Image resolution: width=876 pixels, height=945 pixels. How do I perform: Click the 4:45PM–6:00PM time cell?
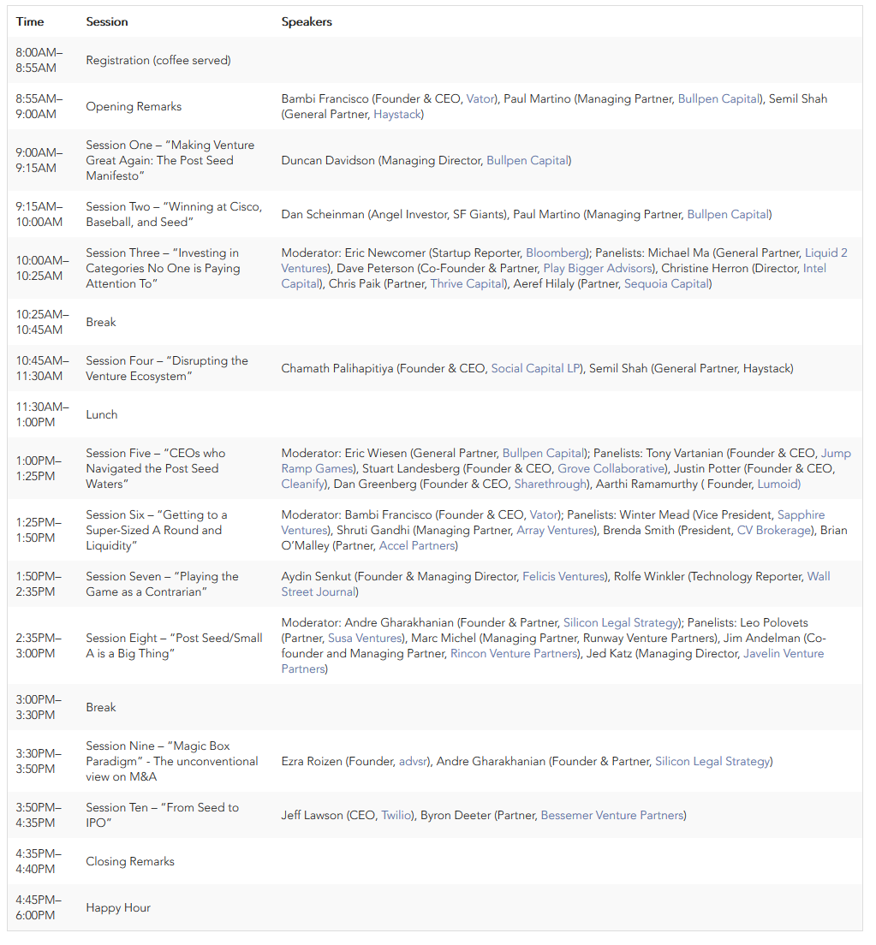(39, 908)
